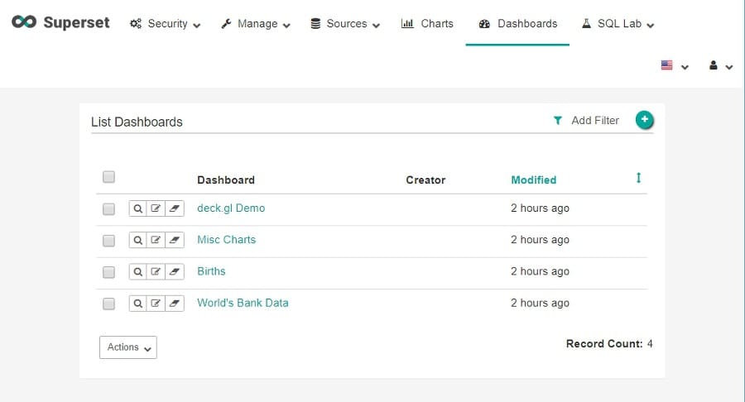The image size is (745, 402).
Task: Click the Superset infinity logo
Action: click(x=24, y=23)
